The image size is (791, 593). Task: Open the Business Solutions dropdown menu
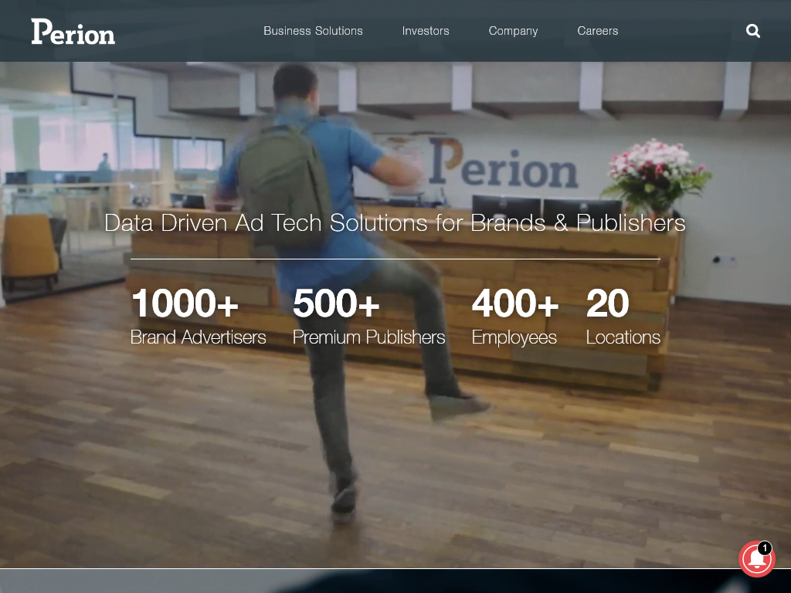(313, 31)
